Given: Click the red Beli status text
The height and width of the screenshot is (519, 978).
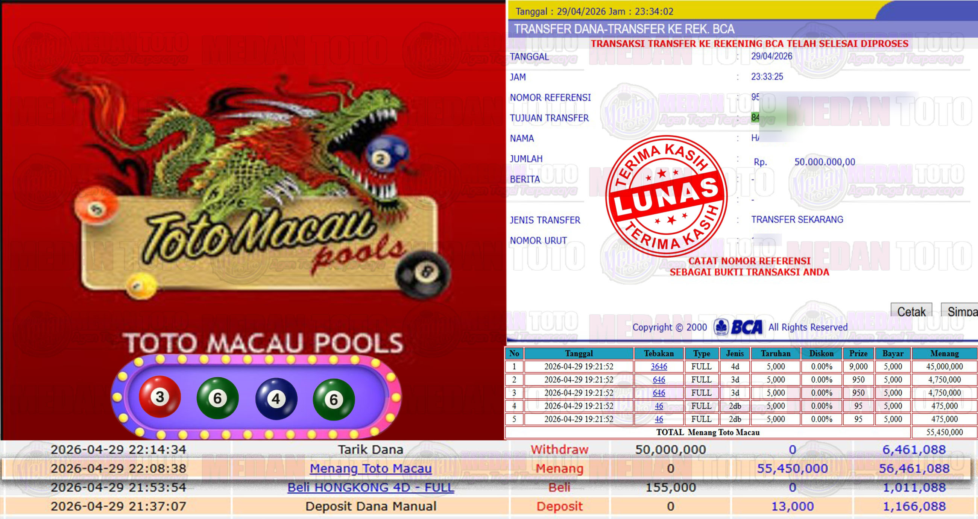Looking at the screenshot, I should coord(559,487).
